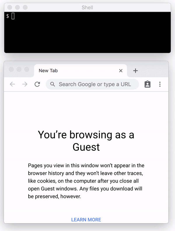Close the New Tab tab

point(121,71)
